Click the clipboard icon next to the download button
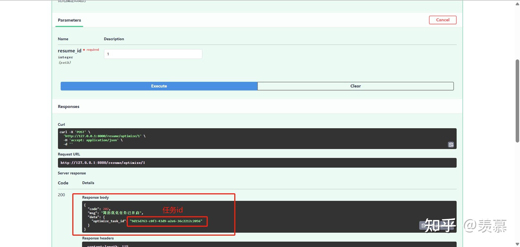 (x=423, y=226)
